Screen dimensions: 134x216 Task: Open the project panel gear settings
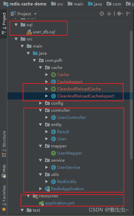120,14
